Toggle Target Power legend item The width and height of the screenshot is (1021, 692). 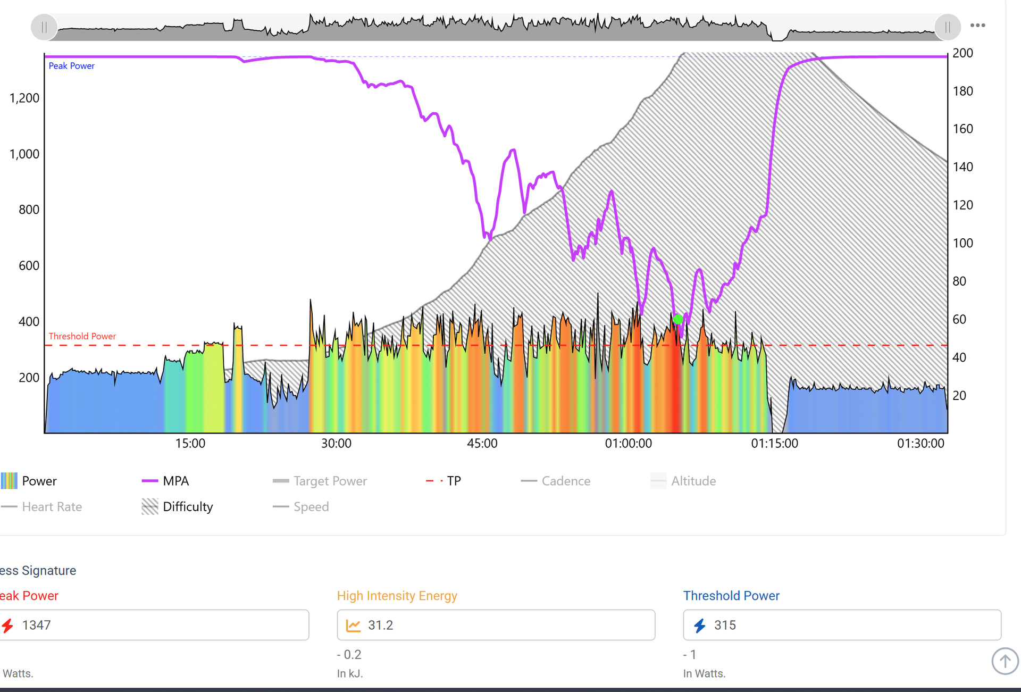[x=330, y=481]
